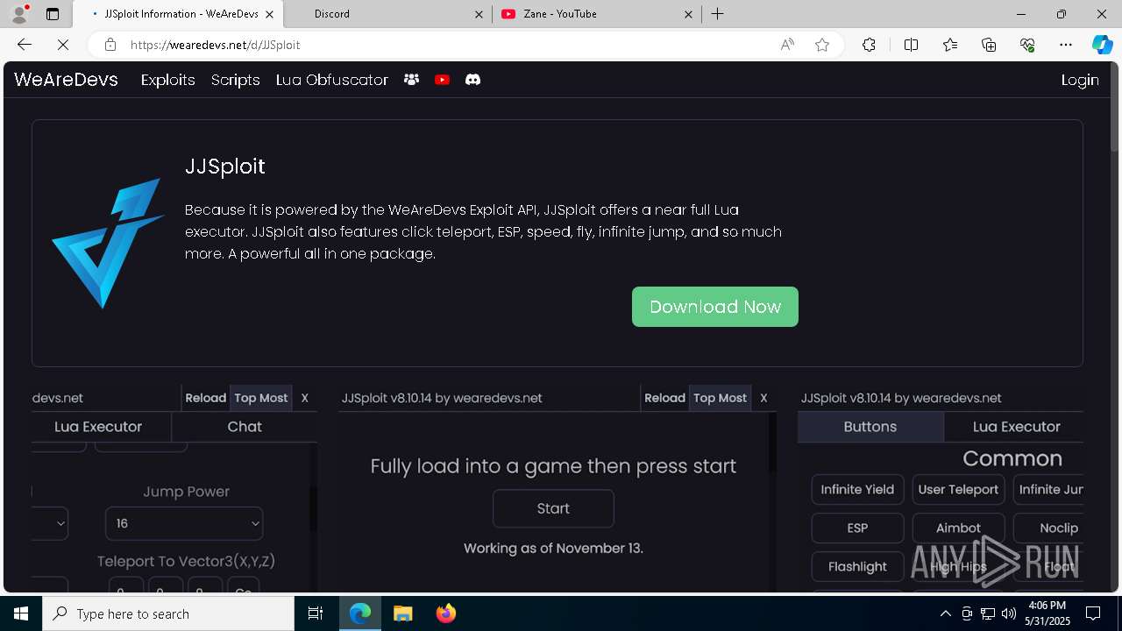Click the Infinite Yield button
This screenshot has height=631, width=1122.
(857, 490)
